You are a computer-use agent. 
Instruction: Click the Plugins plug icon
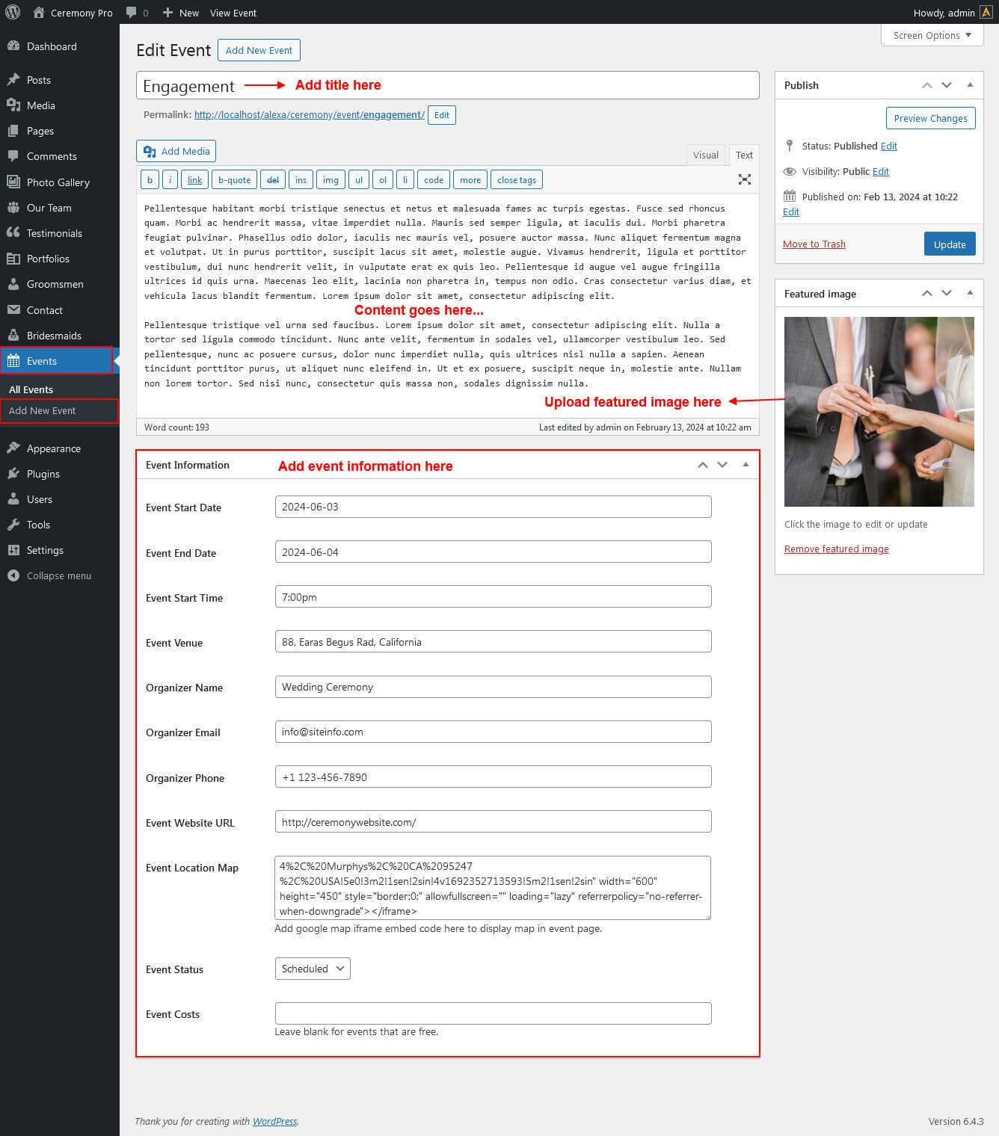tap(13, 474)
